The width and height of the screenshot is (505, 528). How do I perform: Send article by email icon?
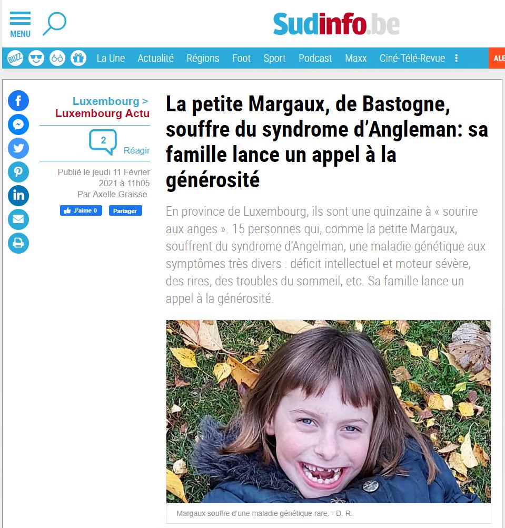coord(18,219)
